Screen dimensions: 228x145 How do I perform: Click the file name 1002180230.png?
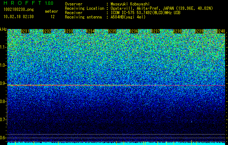coord(19,10)
